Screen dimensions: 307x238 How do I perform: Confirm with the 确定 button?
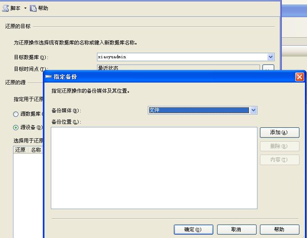(x=193, y=230)
